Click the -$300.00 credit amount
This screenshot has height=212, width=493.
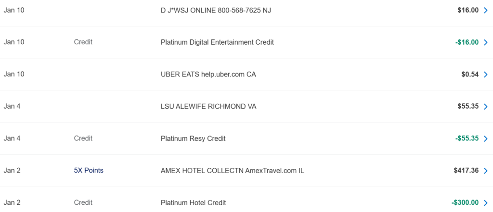coord(465,203)
